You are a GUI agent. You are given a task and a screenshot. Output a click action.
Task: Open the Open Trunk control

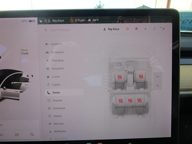point(25,52)
